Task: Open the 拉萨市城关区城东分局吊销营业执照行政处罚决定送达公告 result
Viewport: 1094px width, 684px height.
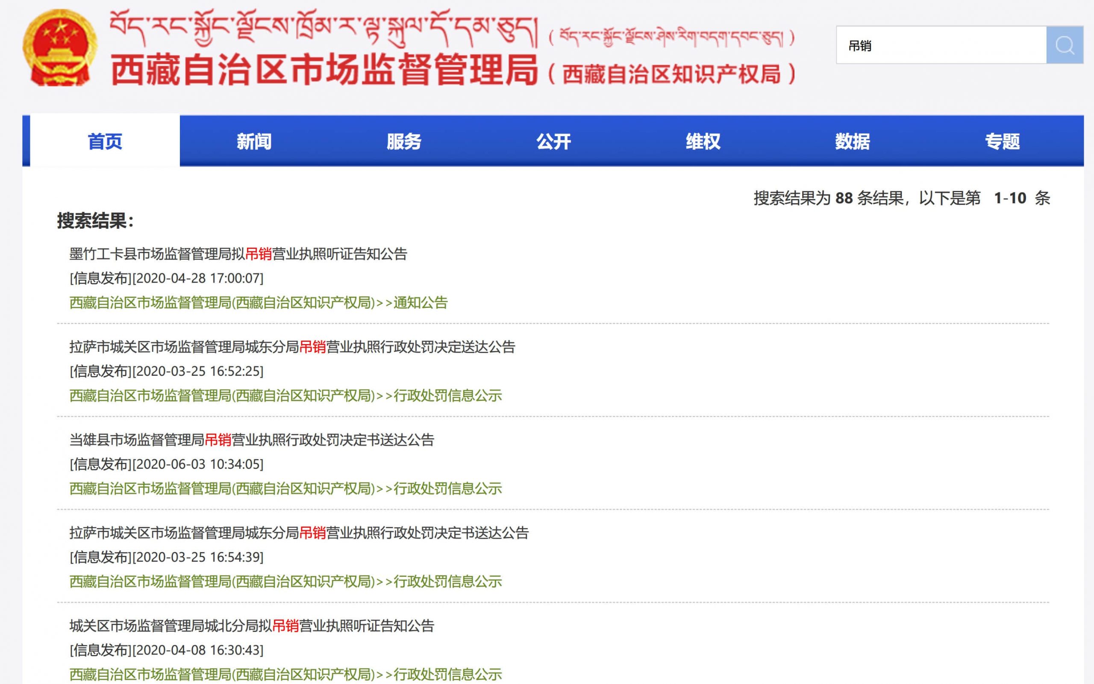Action: click(294, 348)
